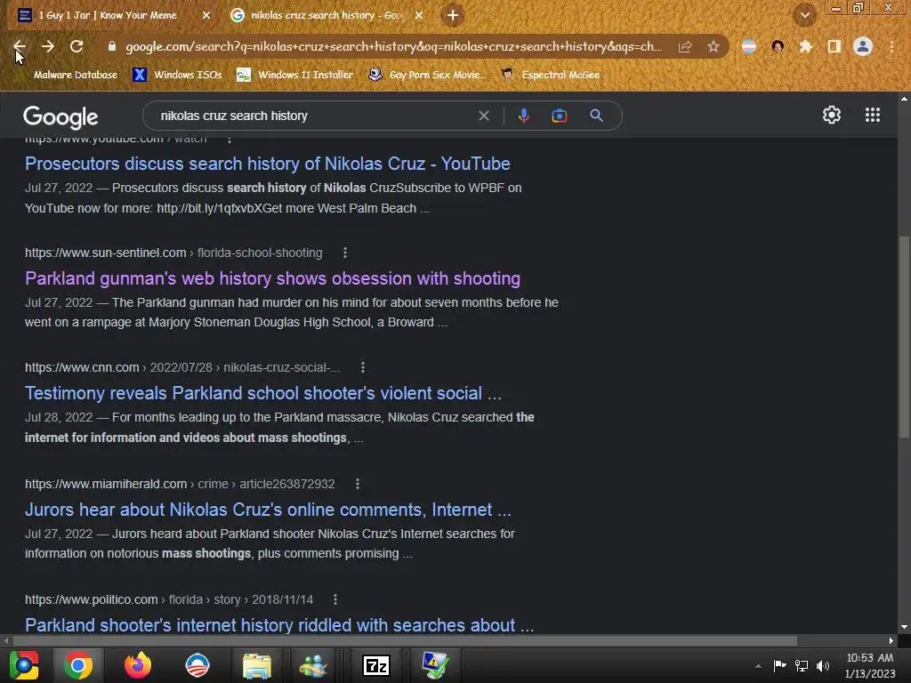Click the Action Center flag tray icon
Image resolution: width=911 pixels, height=683 pixels.
pyautogui.click(x=779, y=665)
